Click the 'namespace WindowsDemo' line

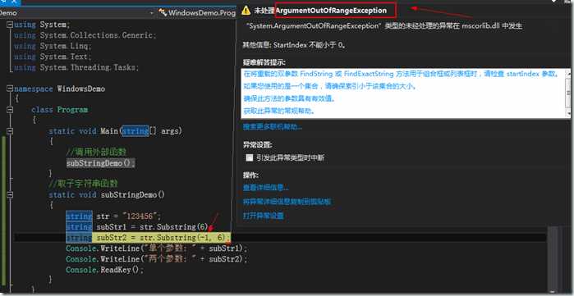(59, 89)
